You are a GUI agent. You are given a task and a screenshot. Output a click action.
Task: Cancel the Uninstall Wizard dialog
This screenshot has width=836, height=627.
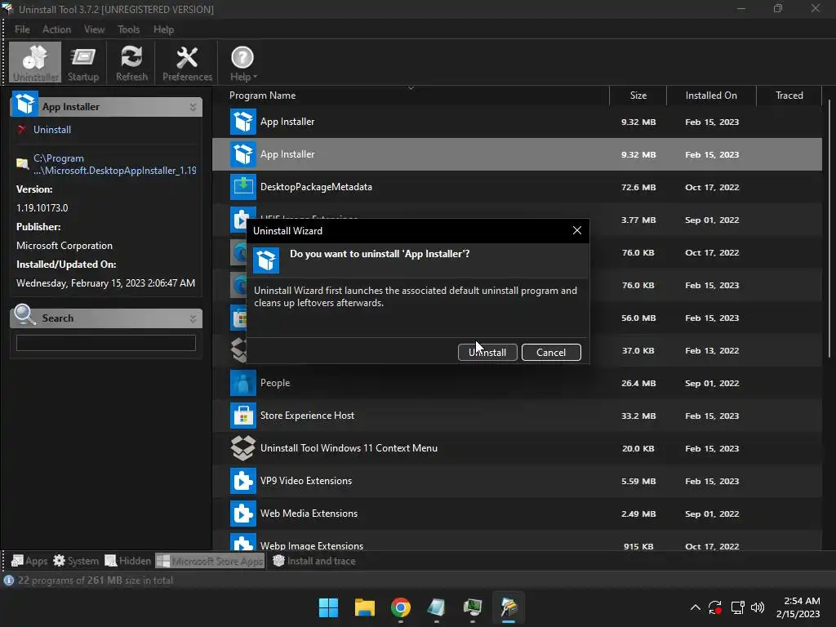(551, 353)
